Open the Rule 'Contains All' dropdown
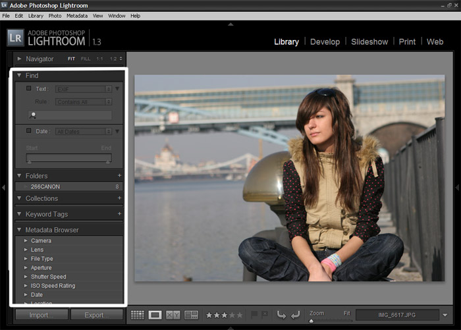Screen dimensions: 461x330 pos(83,102)
